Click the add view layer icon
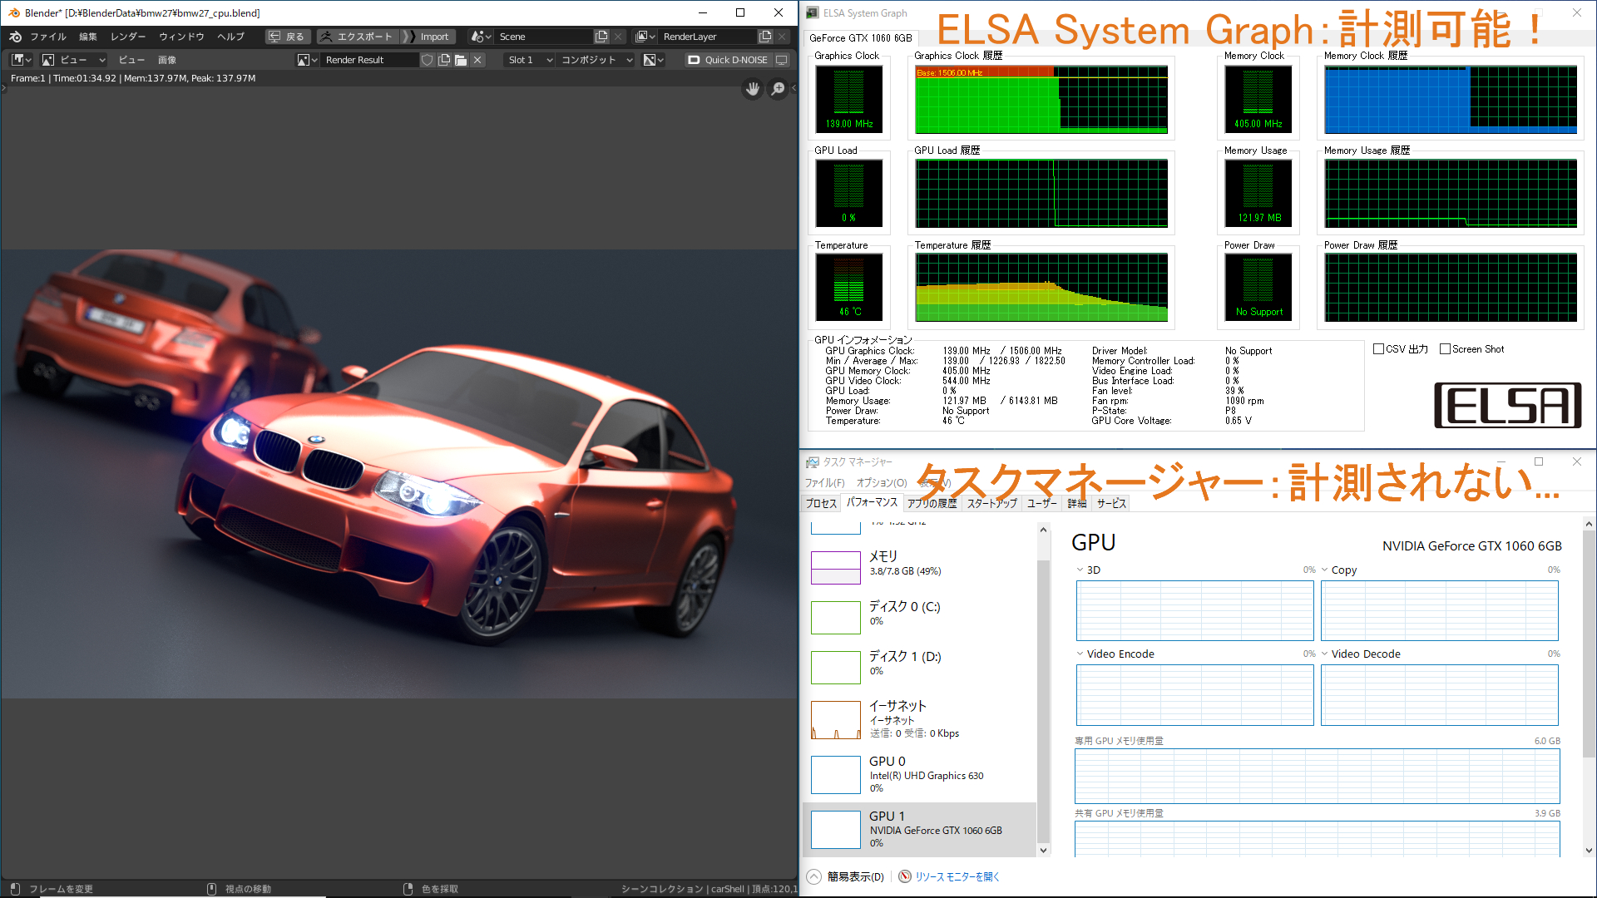1597x898 pixels. point(765,37)
